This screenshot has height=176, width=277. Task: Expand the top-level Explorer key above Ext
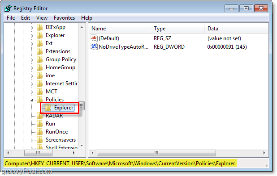pos(32,36)
